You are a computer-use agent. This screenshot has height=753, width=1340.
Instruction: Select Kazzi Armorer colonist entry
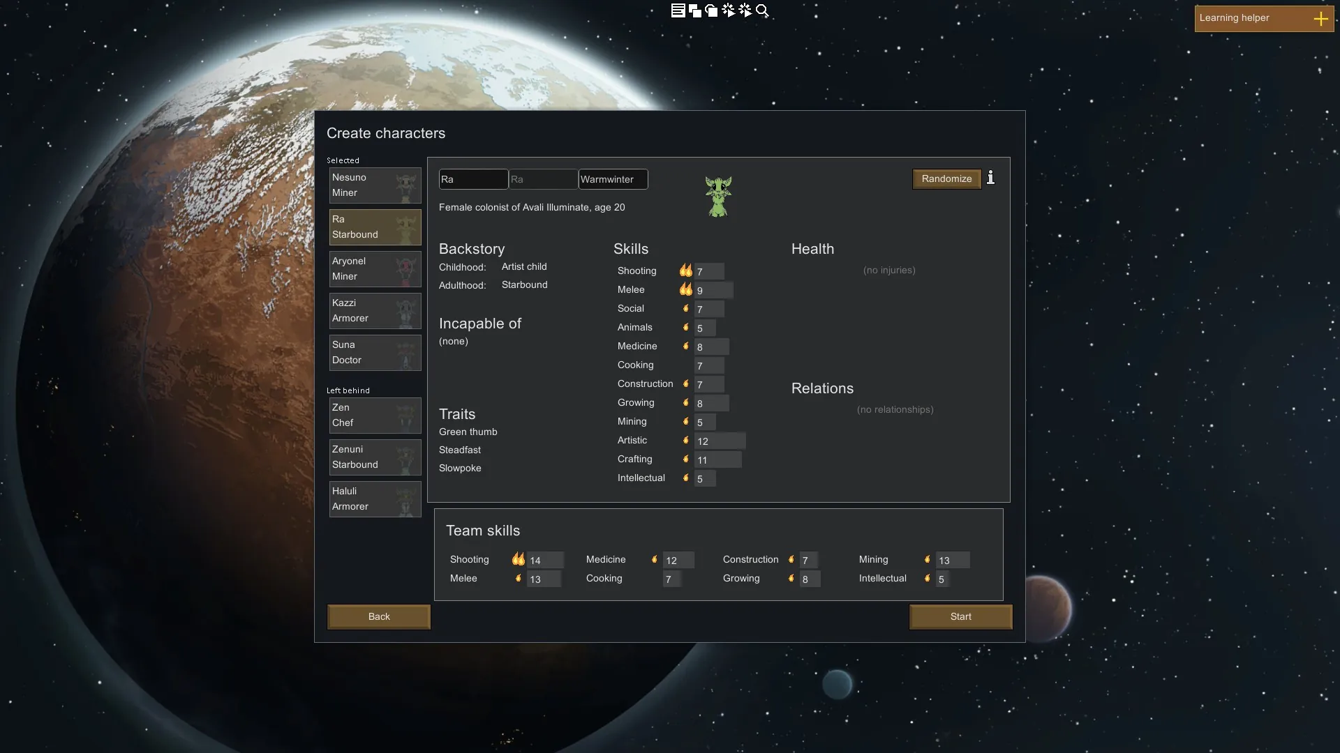375,311
